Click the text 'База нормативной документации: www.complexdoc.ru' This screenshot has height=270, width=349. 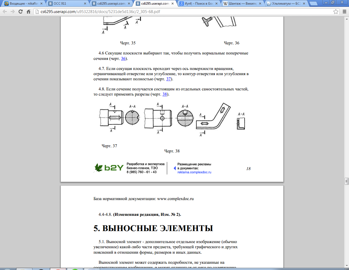coord(144,199)
